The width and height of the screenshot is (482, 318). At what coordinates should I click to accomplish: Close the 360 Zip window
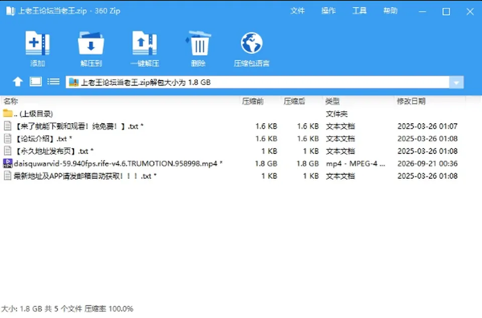pyautogui.click(x=470, y=12)
